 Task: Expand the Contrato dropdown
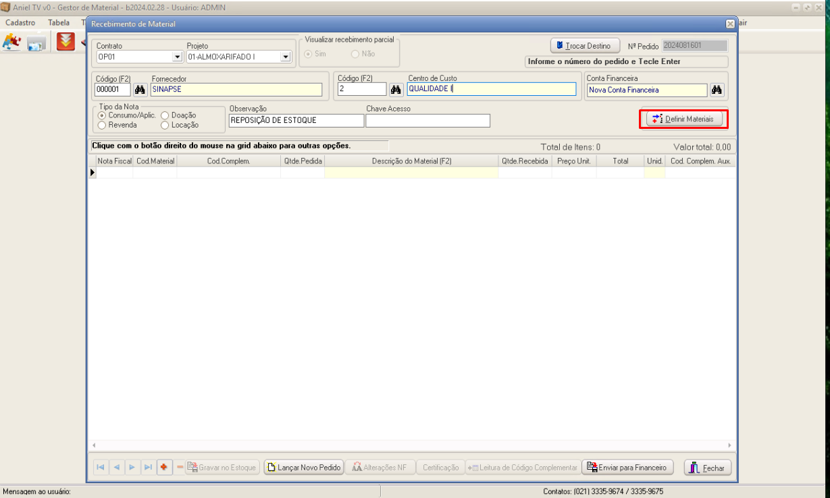tap(176, 57)
